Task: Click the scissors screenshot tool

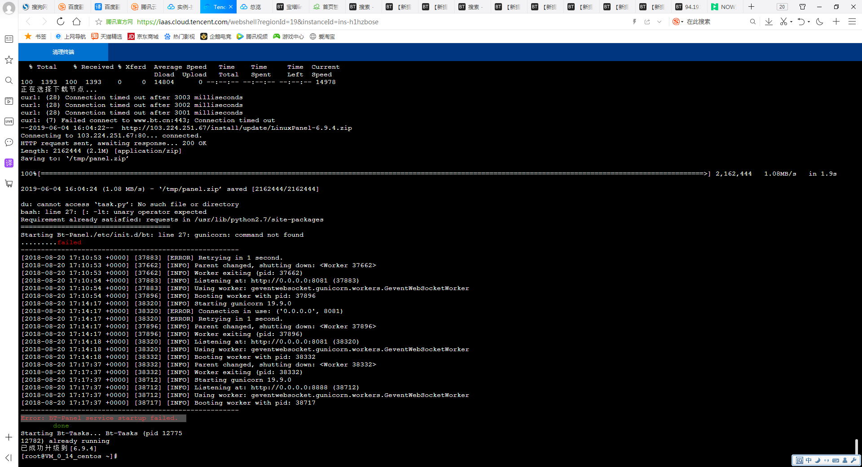Action: click(783, 22)
